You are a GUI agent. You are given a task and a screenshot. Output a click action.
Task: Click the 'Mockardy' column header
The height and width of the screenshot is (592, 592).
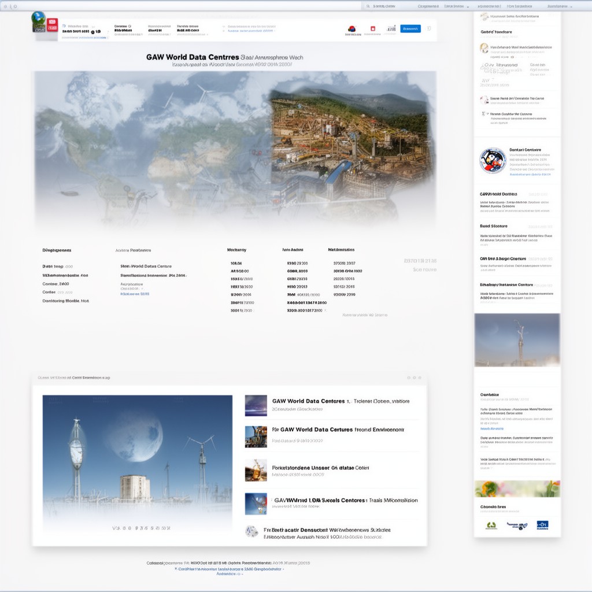tap(236, 250)
